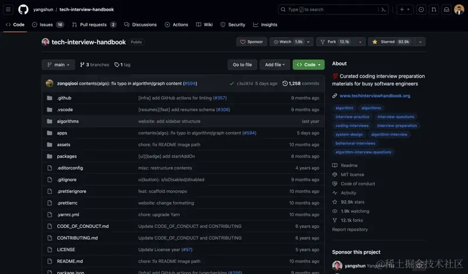The image size is (468, 274).
Task: Toggle the Starred button
Action: pyautogui.click(x=391, y=41)
